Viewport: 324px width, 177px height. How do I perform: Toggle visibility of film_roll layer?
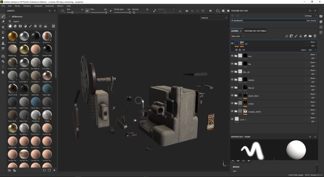point(232,72)
